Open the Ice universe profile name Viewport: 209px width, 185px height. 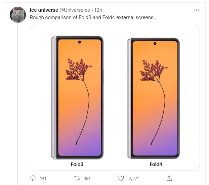coord(44,10)
